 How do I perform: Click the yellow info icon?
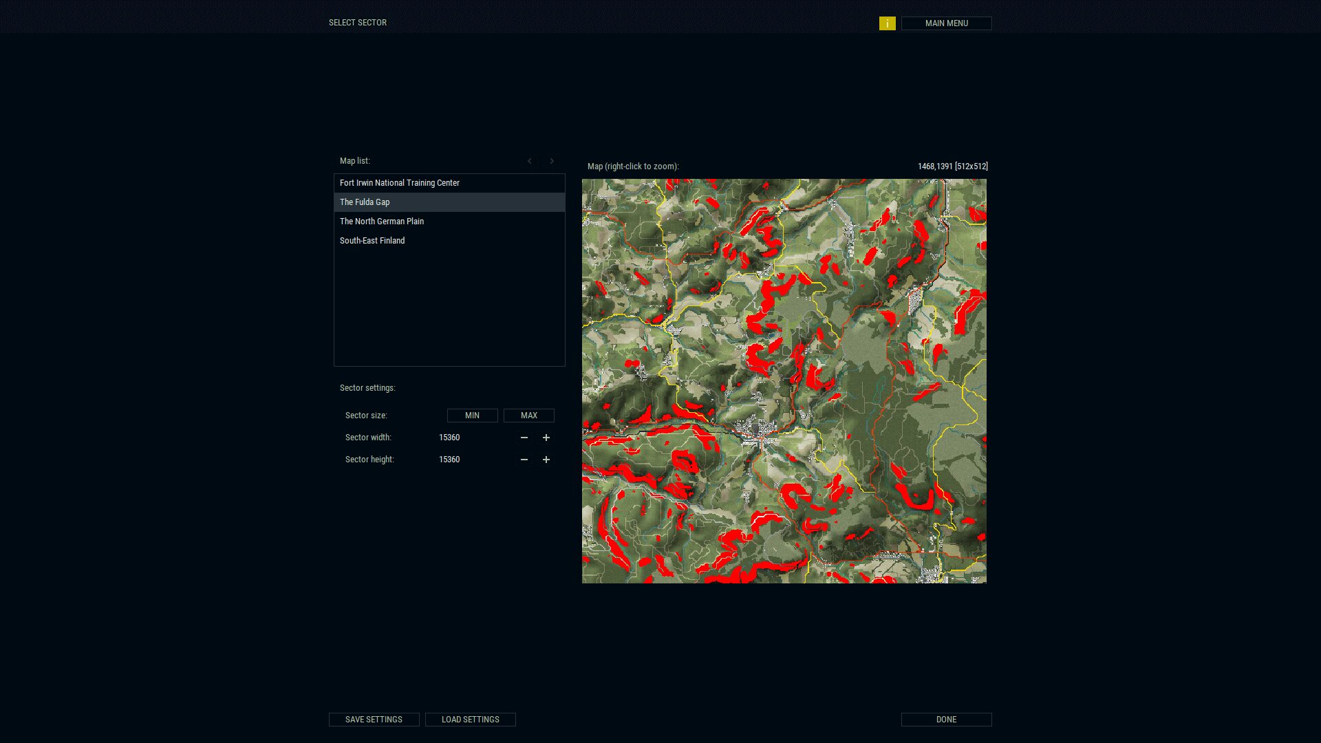pos(887,23)
